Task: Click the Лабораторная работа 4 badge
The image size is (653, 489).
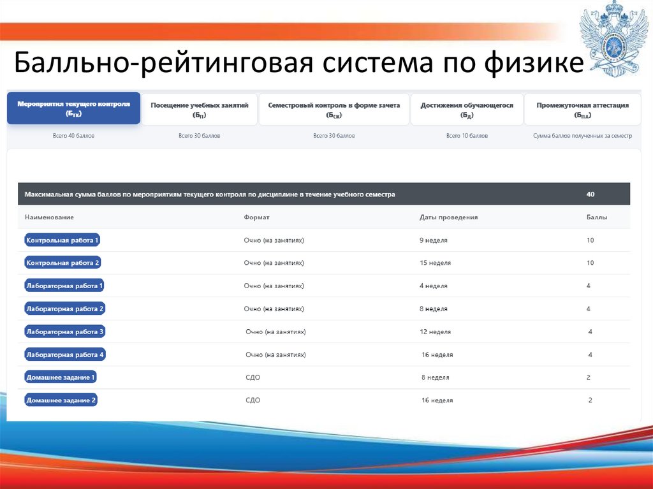Action: click(x=64, y=354)
